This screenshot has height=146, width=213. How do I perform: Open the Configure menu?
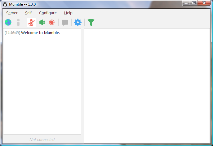pos(48,13)
